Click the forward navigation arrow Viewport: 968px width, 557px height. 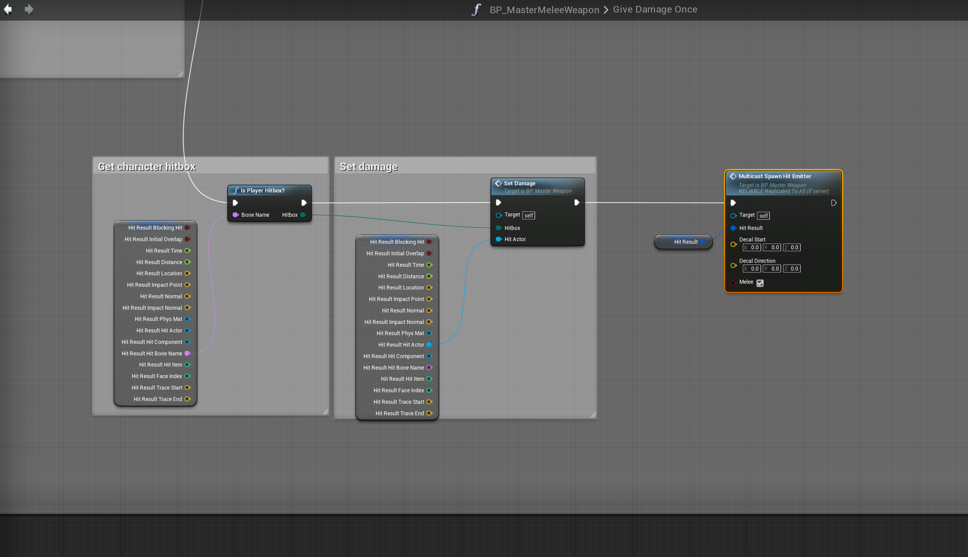tap(29, 9)
